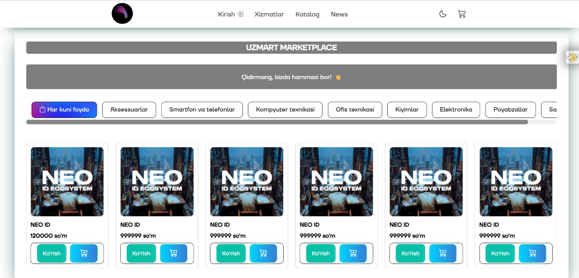Add the 120000 so'm product to cart
579x278 pixels.
click(x=84, y=254)
